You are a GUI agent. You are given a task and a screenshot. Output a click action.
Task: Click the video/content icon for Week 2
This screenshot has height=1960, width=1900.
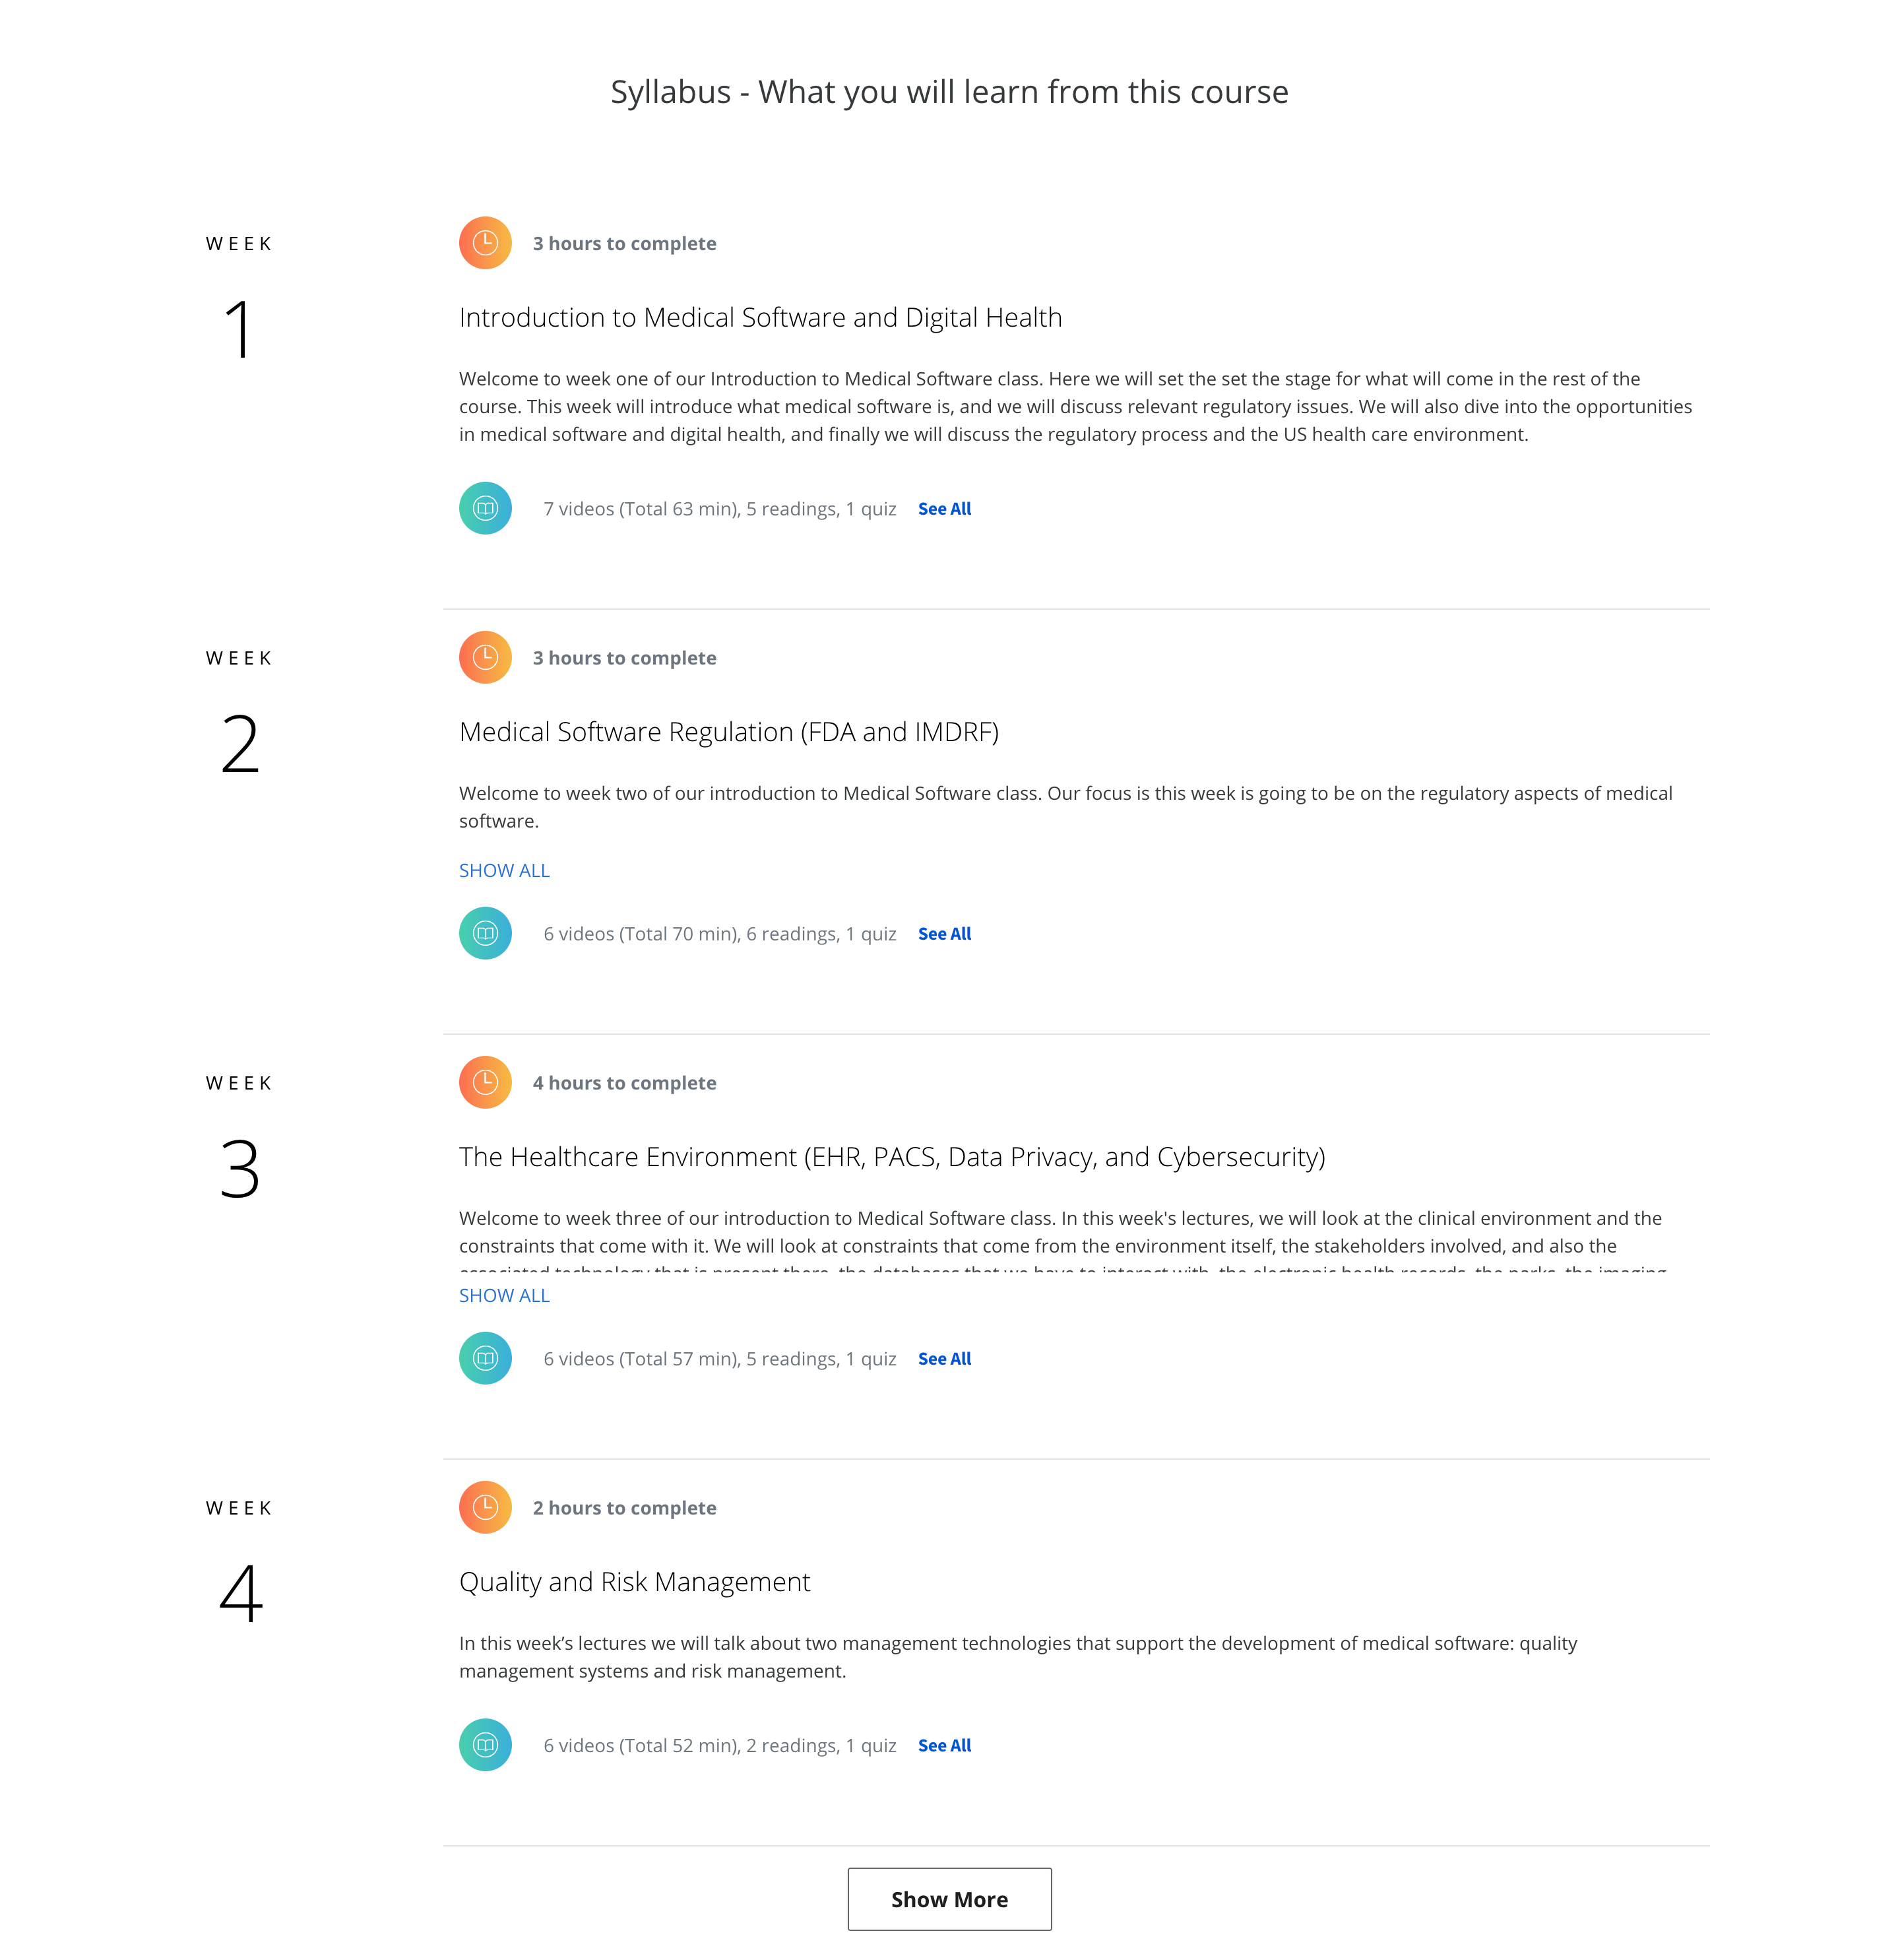pyautogui.click(x=485, y=932)
